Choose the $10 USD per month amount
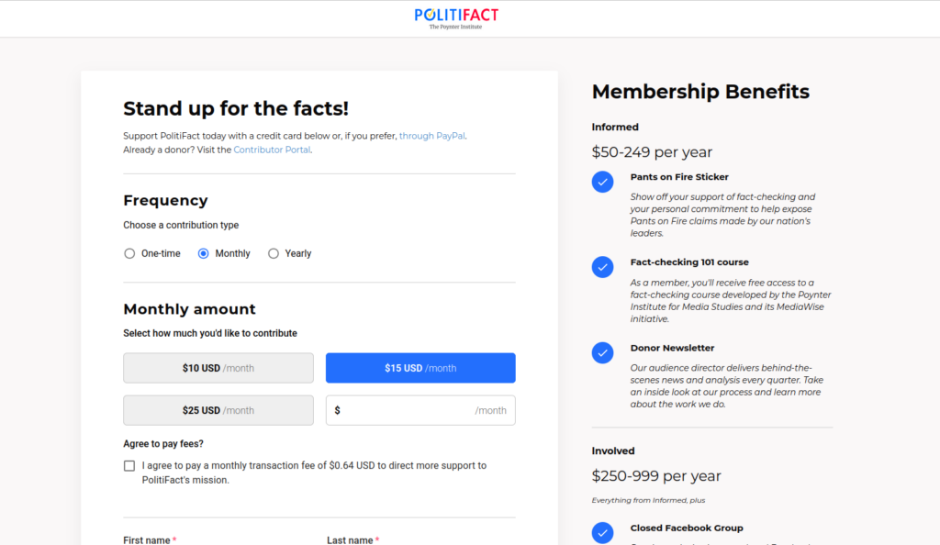940x545 pixels. pyautogui.click(x=218, y=367)
